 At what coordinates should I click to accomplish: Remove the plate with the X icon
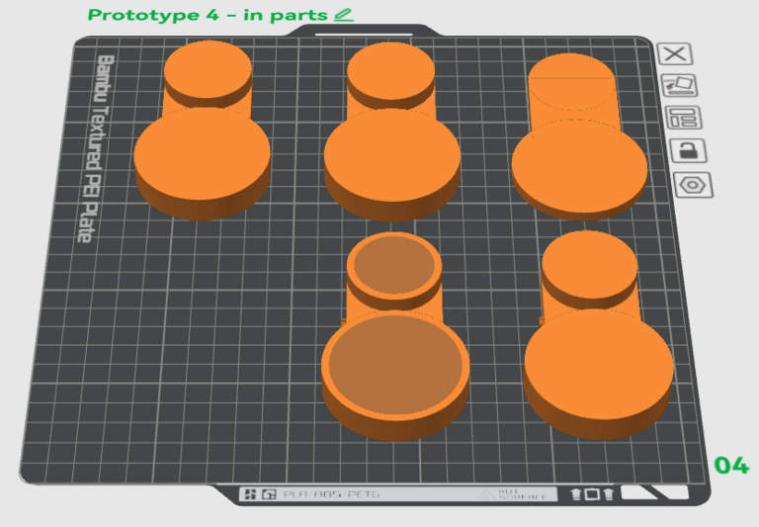675,53
